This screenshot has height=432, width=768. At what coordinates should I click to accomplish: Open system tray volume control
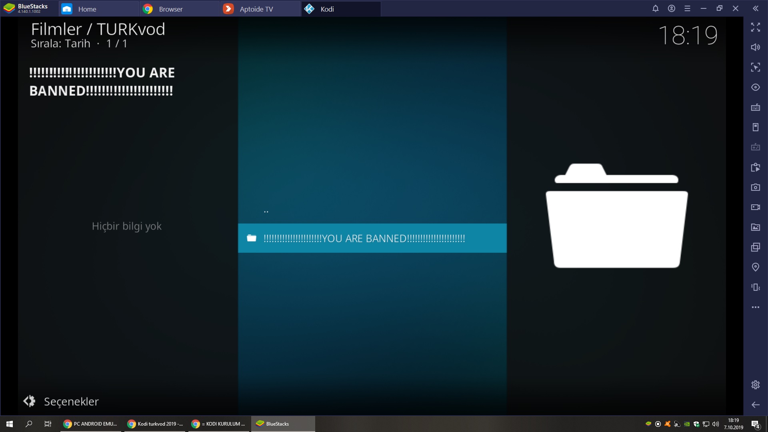pos(716,424)
